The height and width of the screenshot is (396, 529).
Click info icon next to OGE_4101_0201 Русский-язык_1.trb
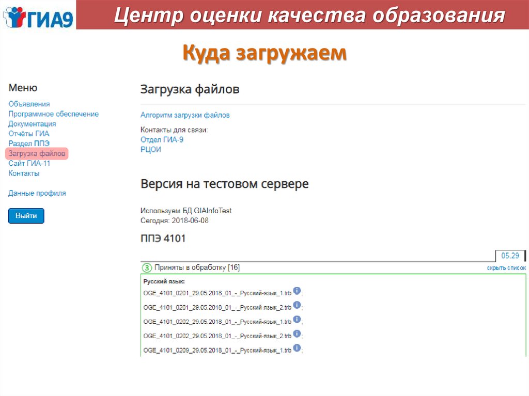pos(297,291)
